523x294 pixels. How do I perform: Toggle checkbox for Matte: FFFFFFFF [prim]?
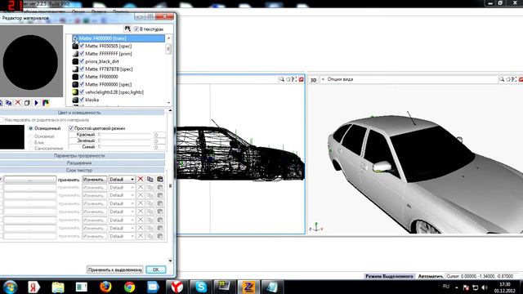point(82,54)
